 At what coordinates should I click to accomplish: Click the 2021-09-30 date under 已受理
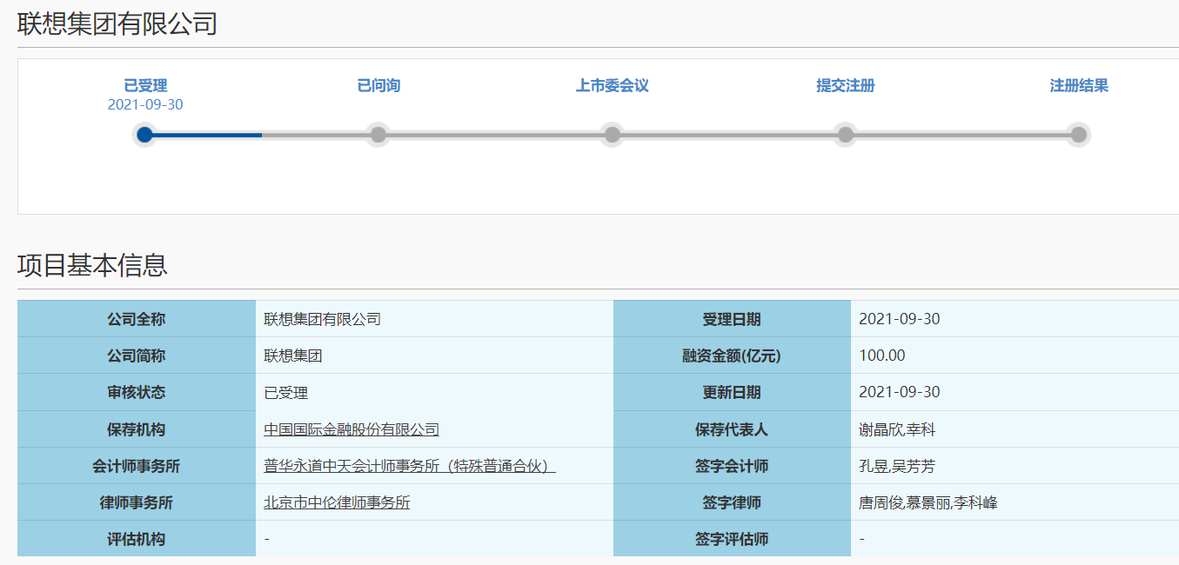pyautogui.click(x=145, y=105)
